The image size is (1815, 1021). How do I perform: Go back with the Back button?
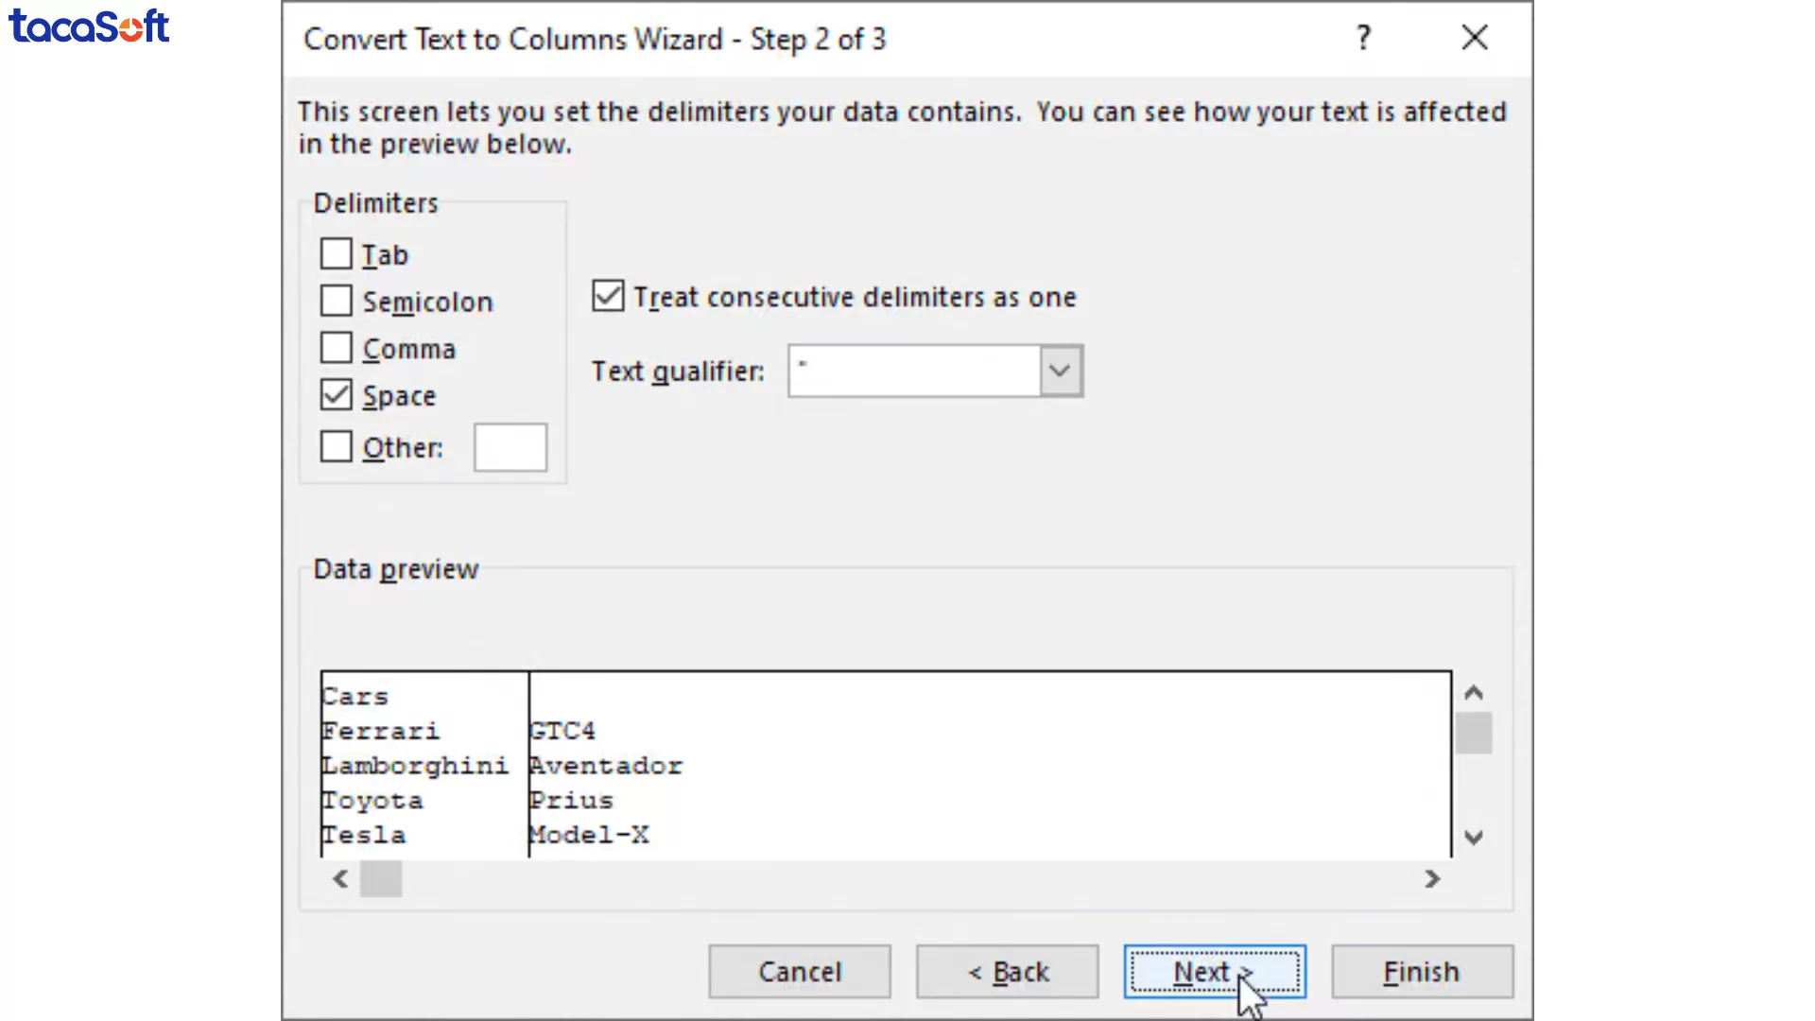point(1007,972)
